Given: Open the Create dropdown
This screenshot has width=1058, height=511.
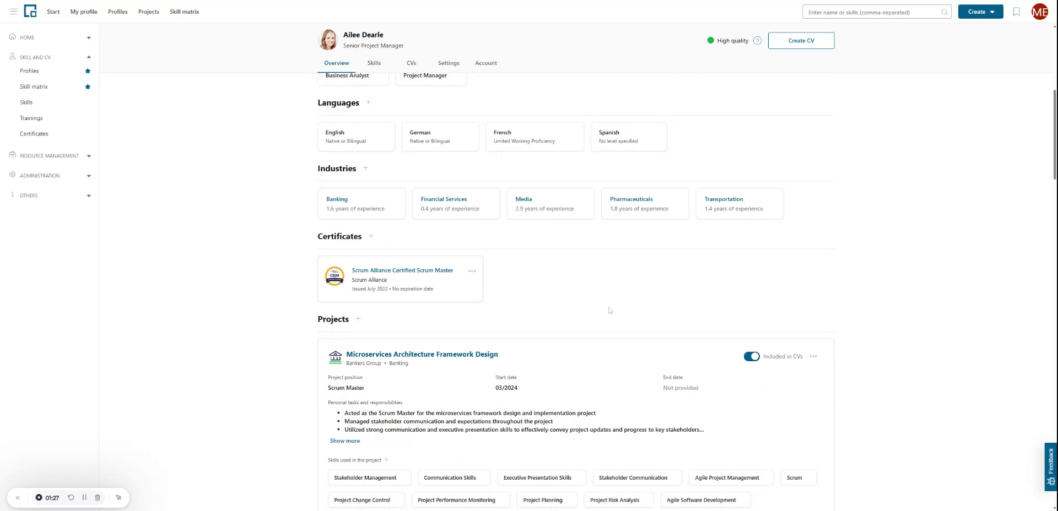Looking at the screenshot, I should [x=980, y=12].
